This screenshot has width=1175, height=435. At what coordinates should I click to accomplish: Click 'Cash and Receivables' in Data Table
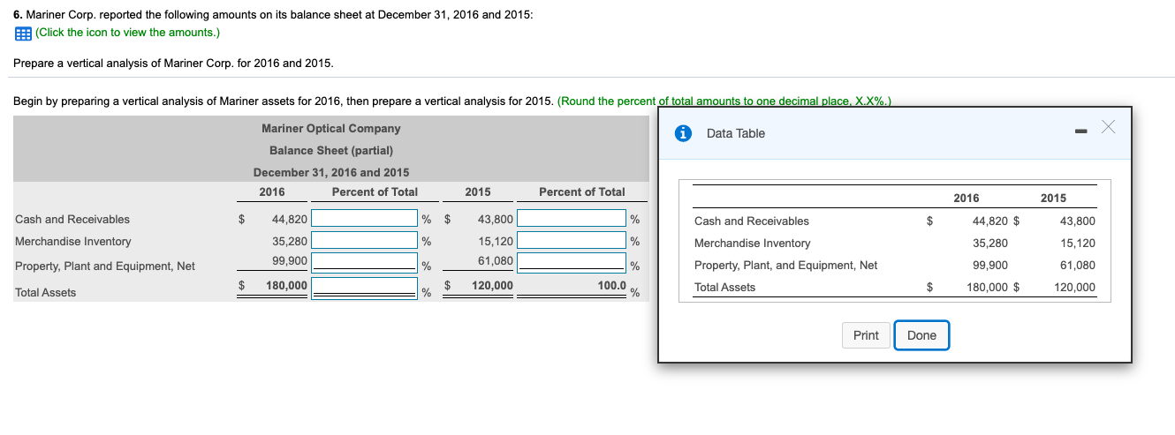(x=752, y=221)
